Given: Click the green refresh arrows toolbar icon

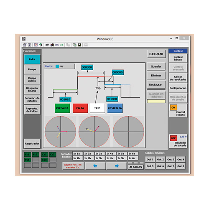Looking at the screenshot, I should tap(41, 45).
